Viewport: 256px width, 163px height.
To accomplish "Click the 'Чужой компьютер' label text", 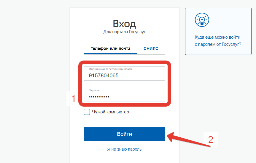I will pyautogui.click(x=110, y=112).
